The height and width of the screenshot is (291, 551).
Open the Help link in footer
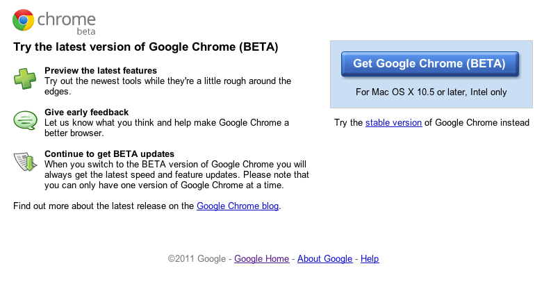(x=370, y=259)
